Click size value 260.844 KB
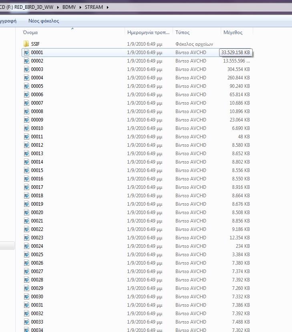Viewport: 292px width, 332px height. click(x=238, y=78)
